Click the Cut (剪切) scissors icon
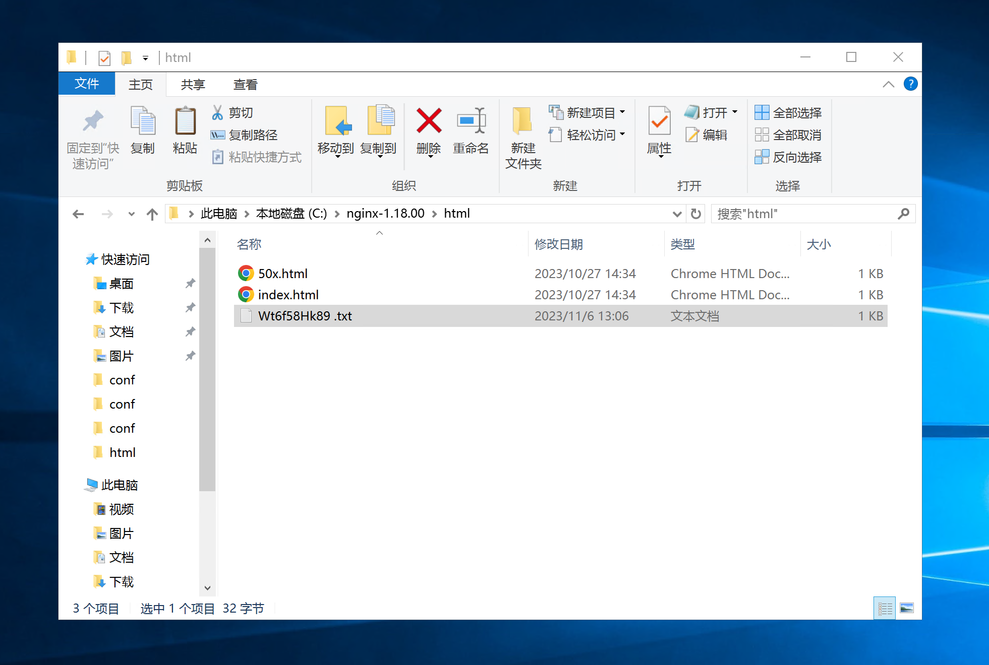This screenshot has width=989, height=665. pyautogui.click(x=217, y=112)
